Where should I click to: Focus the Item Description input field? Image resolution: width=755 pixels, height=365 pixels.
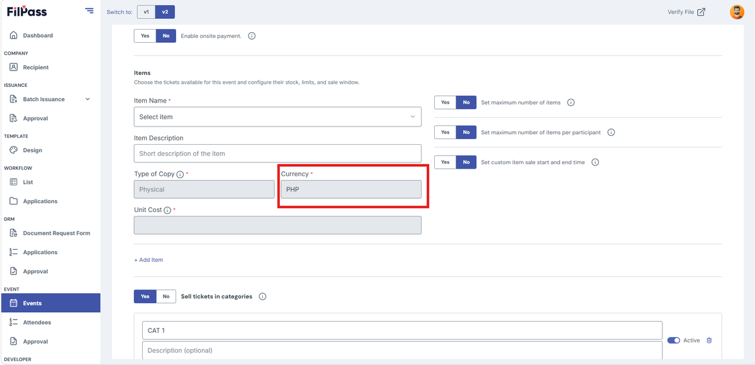277,154
